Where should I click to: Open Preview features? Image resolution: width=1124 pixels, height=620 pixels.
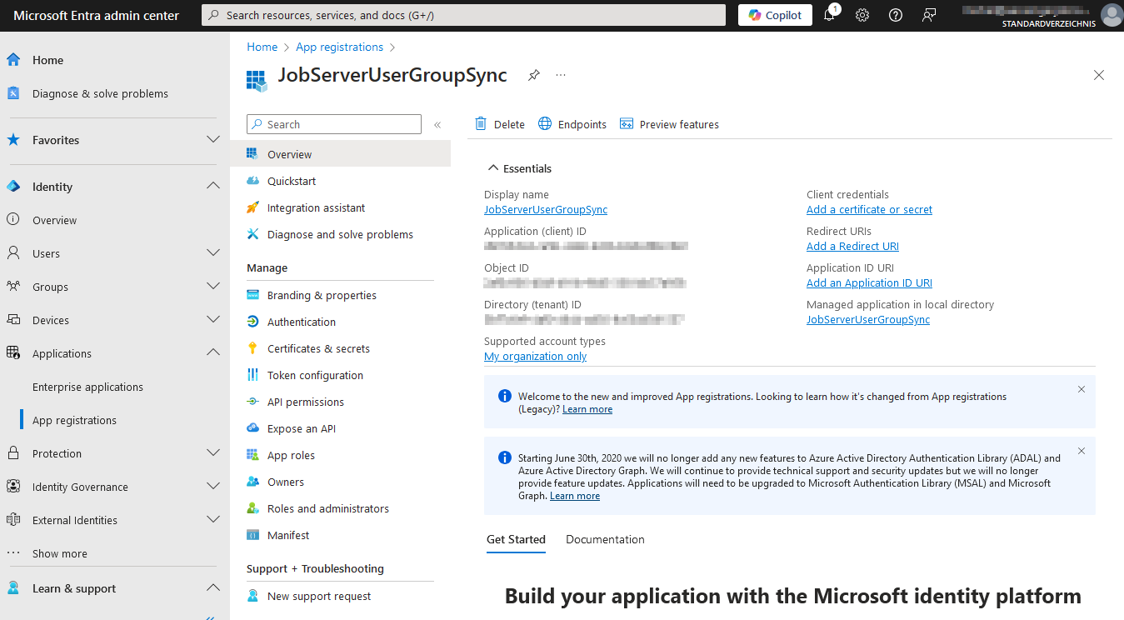click(x=669, y=124)
